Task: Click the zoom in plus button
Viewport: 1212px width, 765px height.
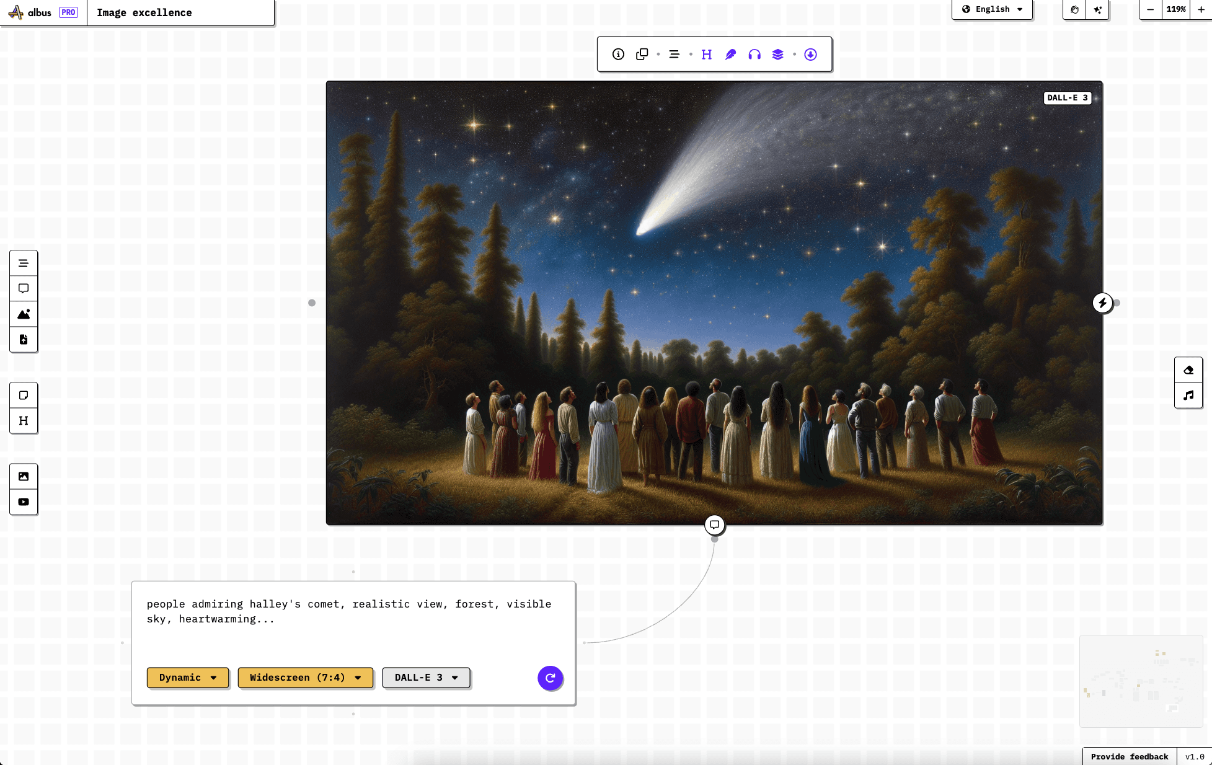Action: click(x=1201, y=9)
